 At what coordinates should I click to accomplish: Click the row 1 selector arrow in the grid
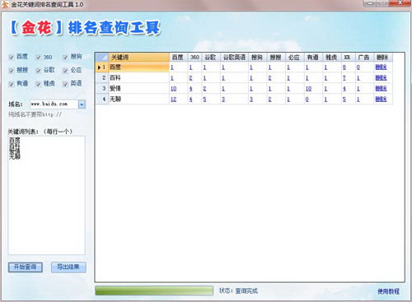pos(99,67)
